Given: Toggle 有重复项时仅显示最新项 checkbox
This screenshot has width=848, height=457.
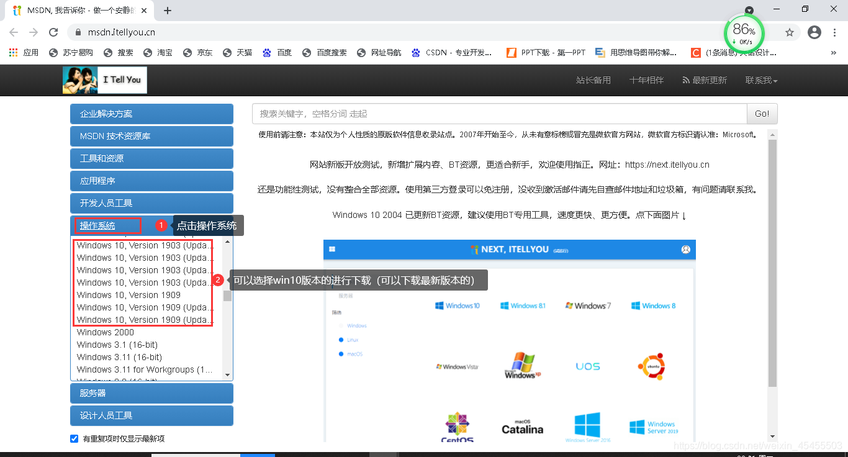Looking at the screenshot, I should click(74, 438).
